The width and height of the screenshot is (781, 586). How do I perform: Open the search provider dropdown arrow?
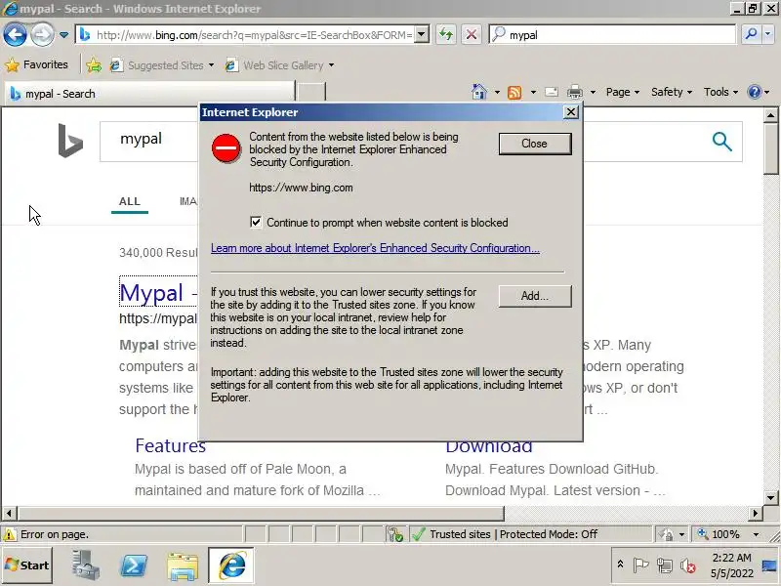[x=767, y=34]
